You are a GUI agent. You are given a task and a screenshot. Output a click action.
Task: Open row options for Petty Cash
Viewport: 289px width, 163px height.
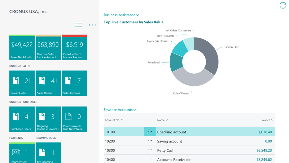pos(150,150)
